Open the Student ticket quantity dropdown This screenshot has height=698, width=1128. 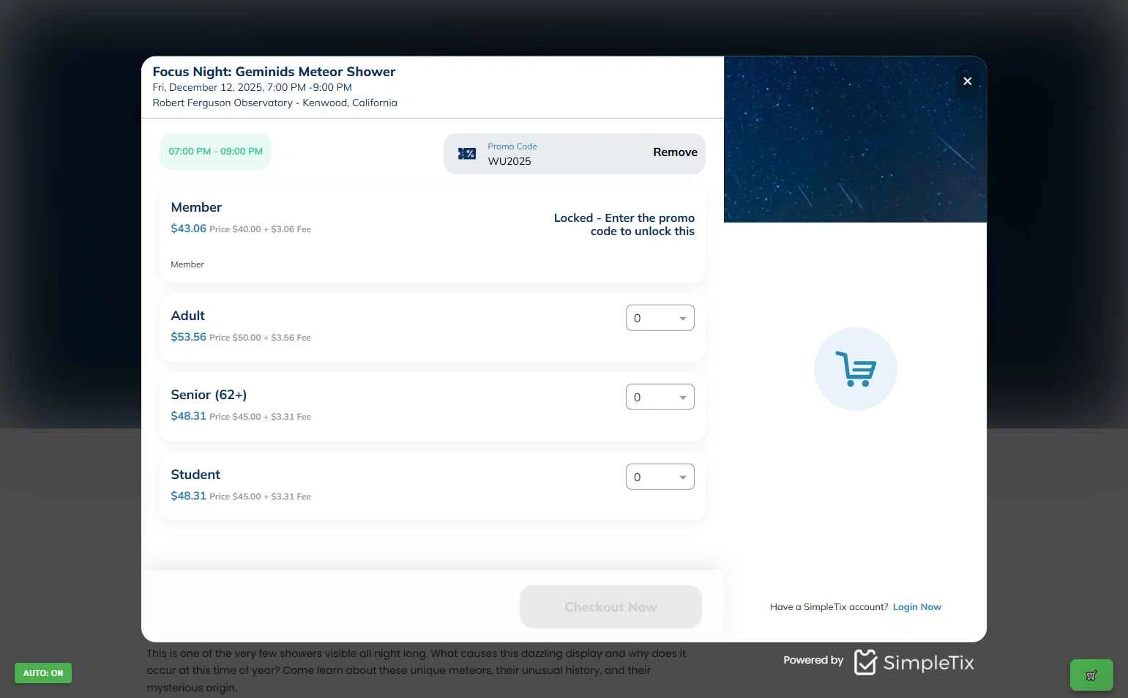coord(660,477)
